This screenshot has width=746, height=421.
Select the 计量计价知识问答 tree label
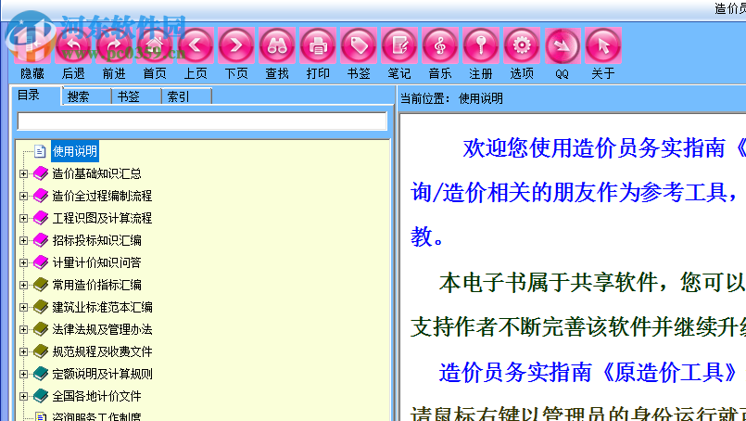[x=96, y=262]
